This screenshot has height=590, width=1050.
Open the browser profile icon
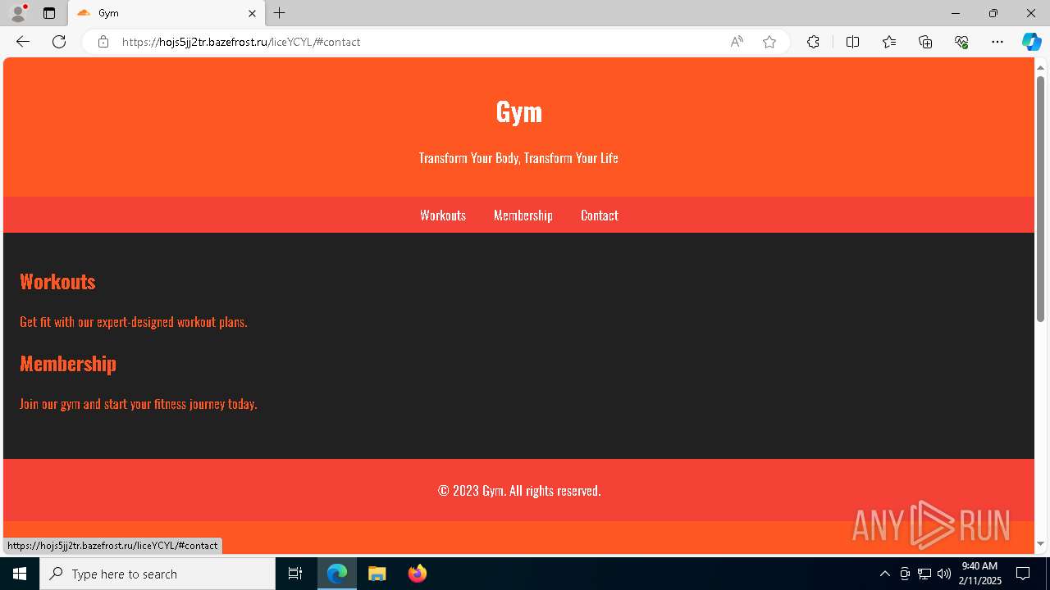(x=18, y=13)
